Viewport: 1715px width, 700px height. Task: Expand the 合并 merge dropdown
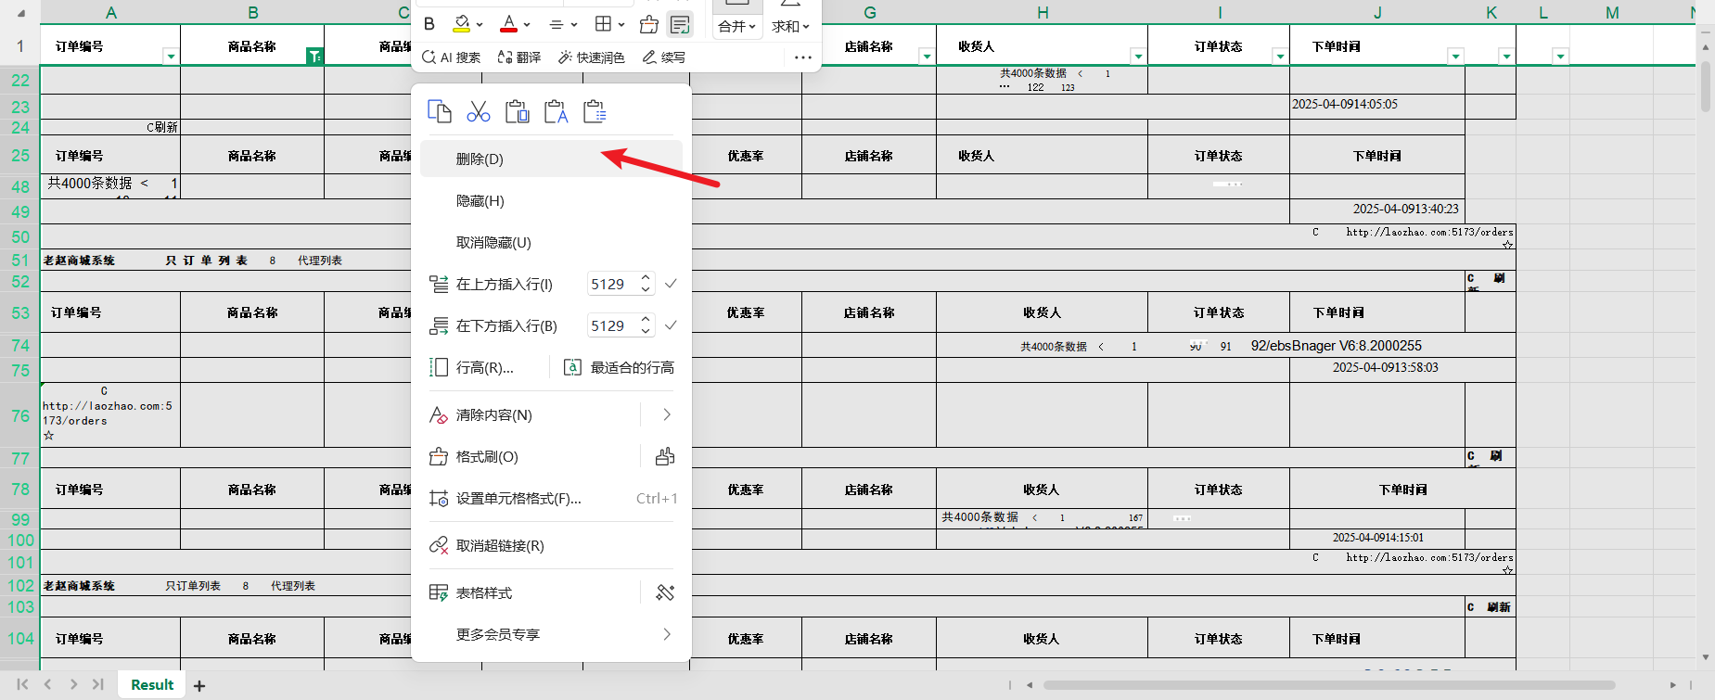[737, 27]
